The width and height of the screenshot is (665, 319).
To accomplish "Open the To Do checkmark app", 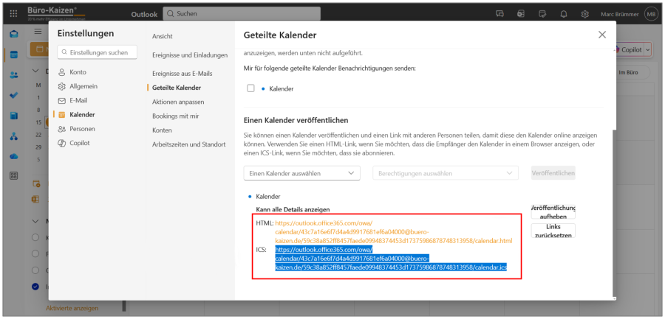I will click(x=14, y=95).
